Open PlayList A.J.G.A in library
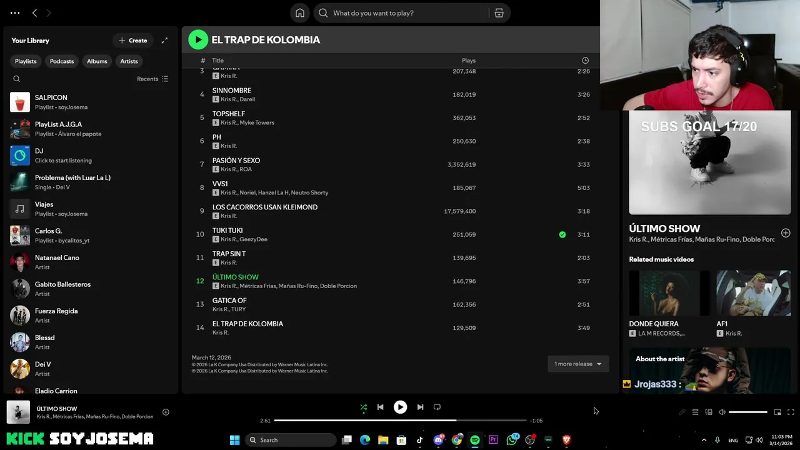The image size is (800, 450). click(91, 129)
